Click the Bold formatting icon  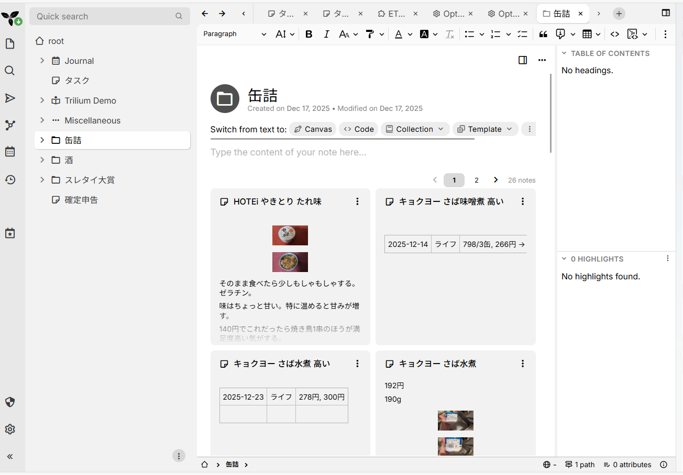(x=309, y=34)
